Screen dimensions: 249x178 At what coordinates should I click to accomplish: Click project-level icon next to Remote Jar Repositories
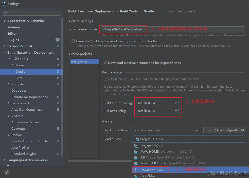[x=58, y=97]
